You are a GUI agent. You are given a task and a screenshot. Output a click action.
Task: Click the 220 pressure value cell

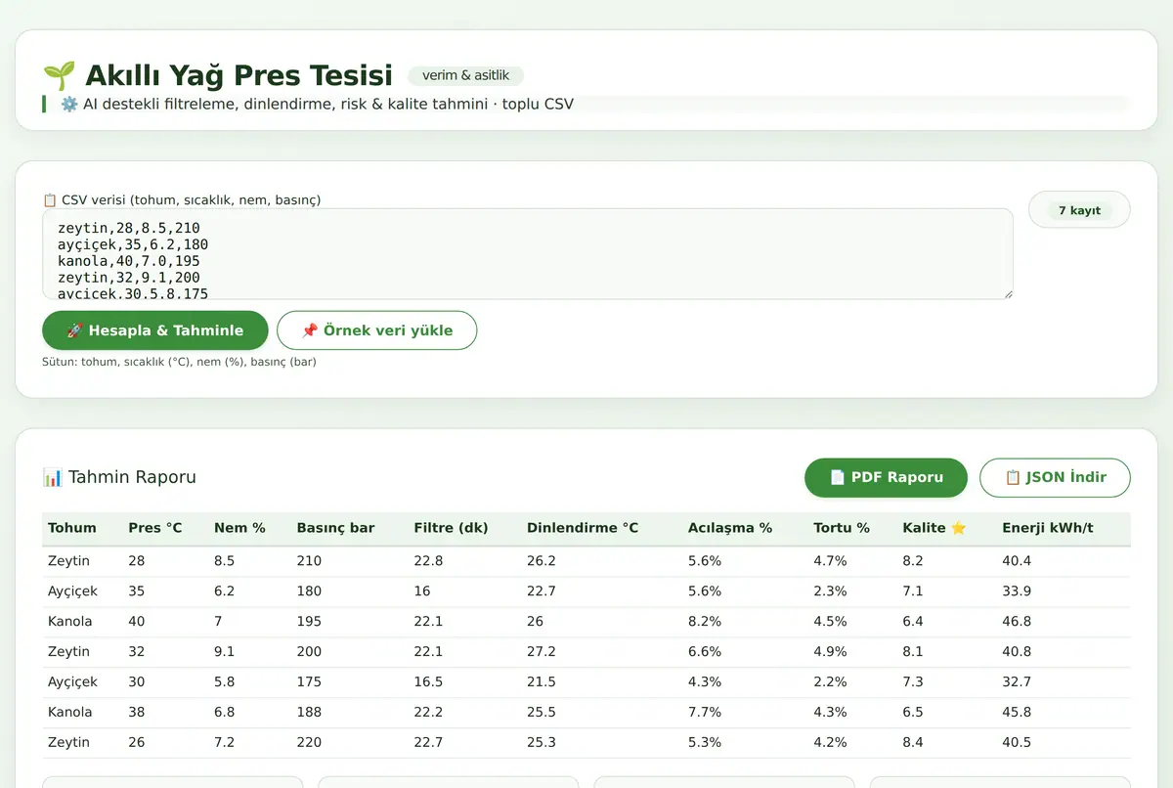point(309,743)
